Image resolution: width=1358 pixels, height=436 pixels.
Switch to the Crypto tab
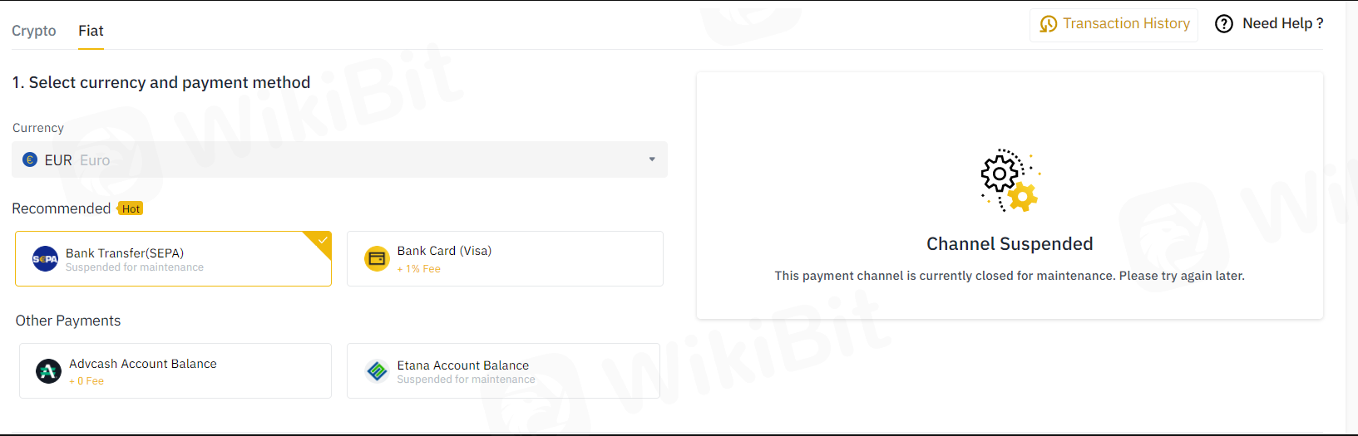(34, 31)
